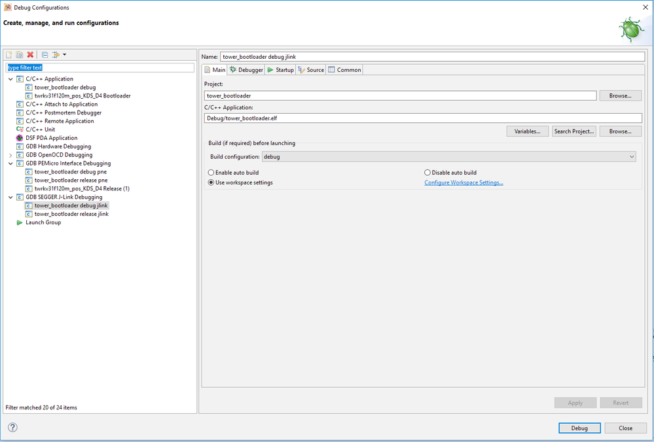Open the Startup tab

[280, 70]
